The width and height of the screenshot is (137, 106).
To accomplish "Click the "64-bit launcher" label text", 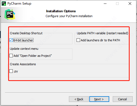I will pyautogui.click(x=23, y=40).
